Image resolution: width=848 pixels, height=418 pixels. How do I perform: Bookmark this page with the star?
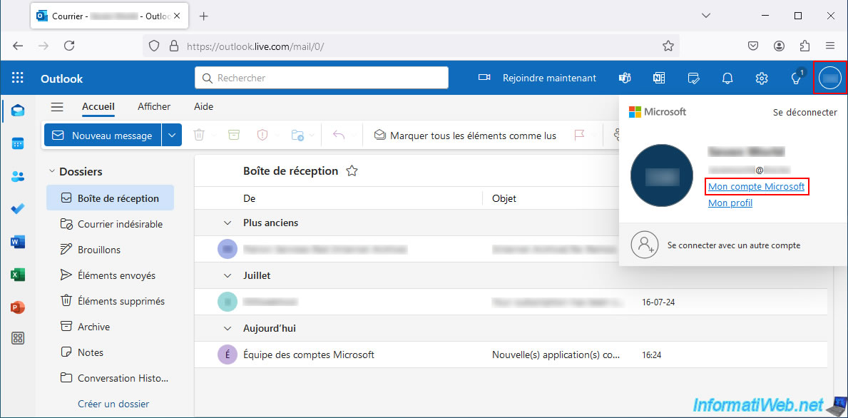tap(668, 46)
